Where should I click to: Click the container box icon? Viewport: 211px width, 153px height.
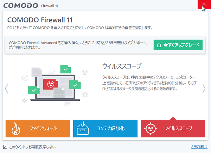click(83, 128)
